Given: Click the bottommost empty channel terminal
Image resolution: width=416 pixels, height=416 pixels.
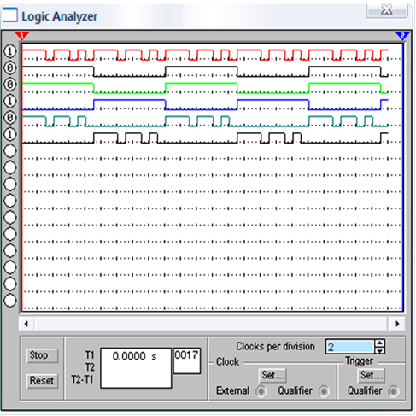Looking at the screenshot, I should pos(10,301).
